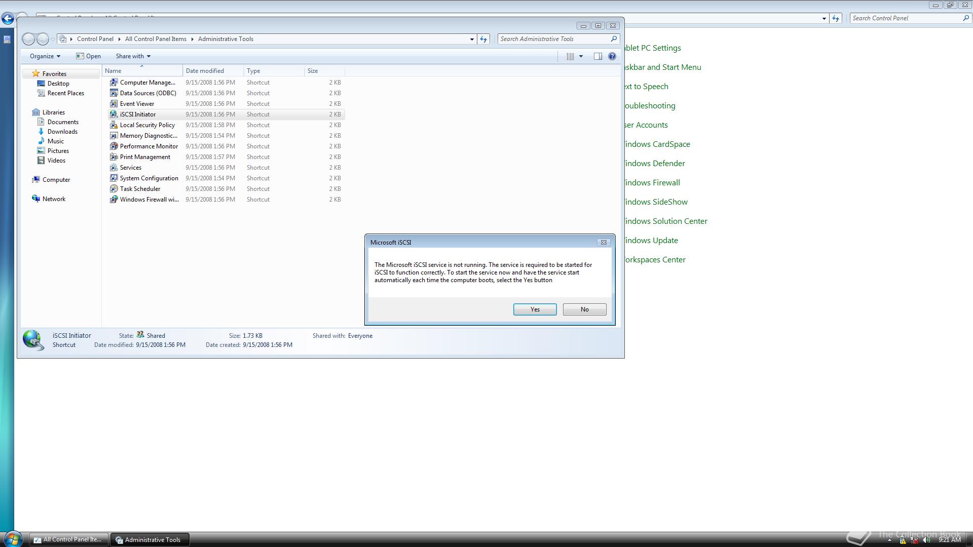
Task: Click No in iSCSI dialog
Action: pyautogui.click(x=584, y=309)
